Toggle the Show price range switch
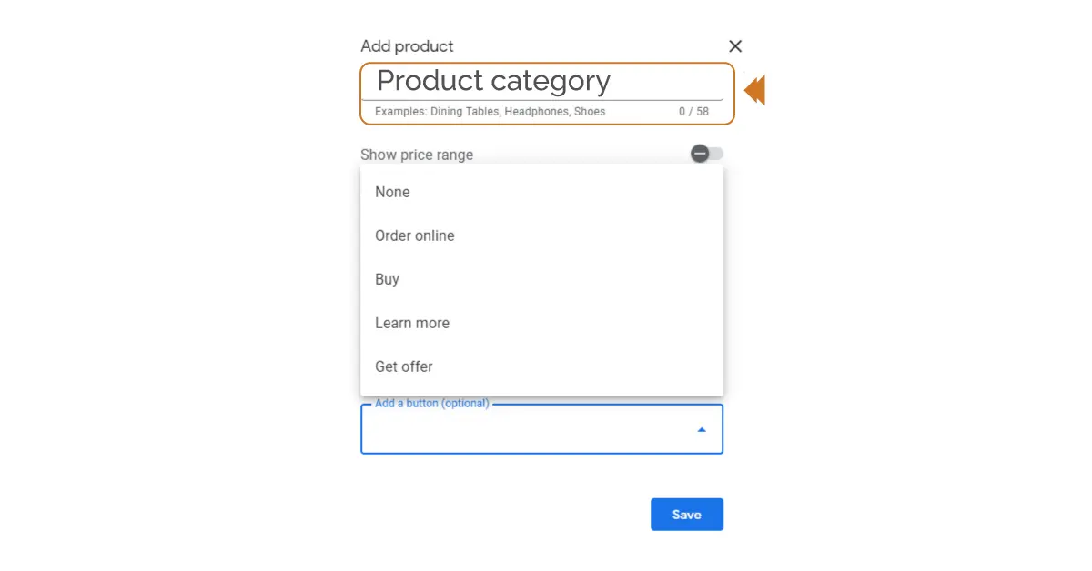This screenshot has height=571, width=1092. pyautogui.click(x=706, y=154)
